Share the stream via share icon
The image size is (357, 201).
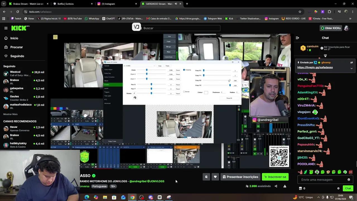[276, 186]
